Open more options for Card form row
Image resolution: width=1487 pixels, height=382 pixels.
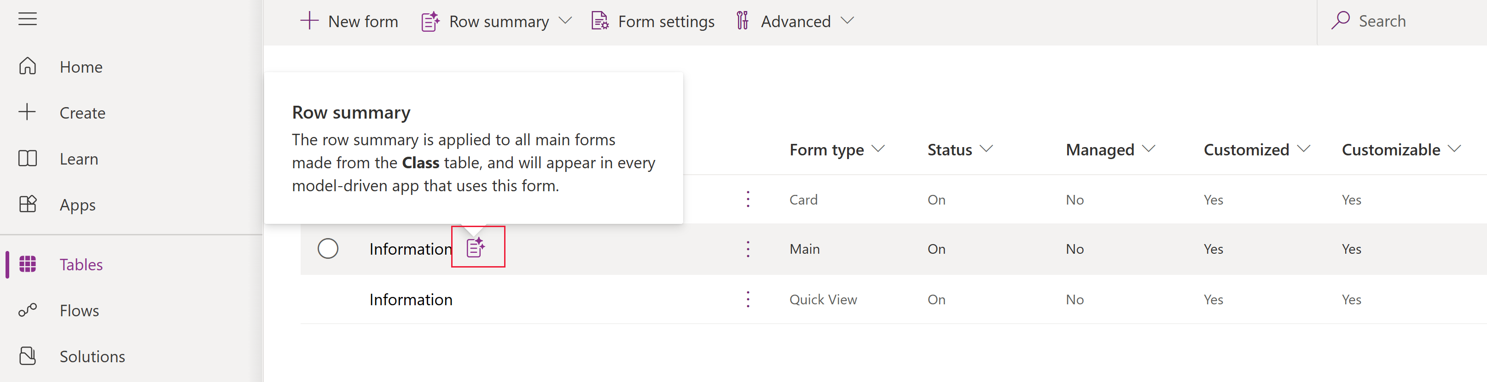[748, 200]
